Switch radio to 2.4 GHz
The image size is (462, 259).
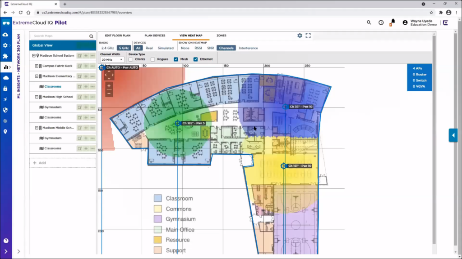tap(107, 48)
